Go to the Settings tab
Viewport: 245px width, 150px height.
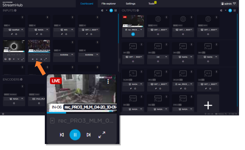(130, 4)
